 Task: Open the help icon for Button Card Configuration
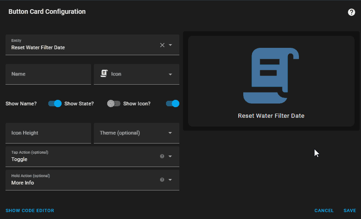click(x=351, y=12)
